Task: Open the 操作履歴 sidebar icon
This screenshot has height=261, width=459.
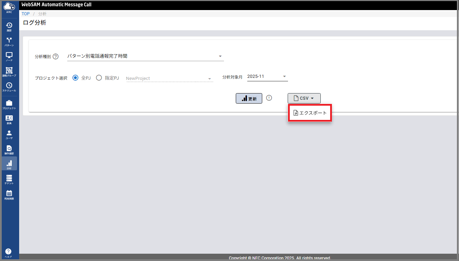Action: tap(9, 149)
